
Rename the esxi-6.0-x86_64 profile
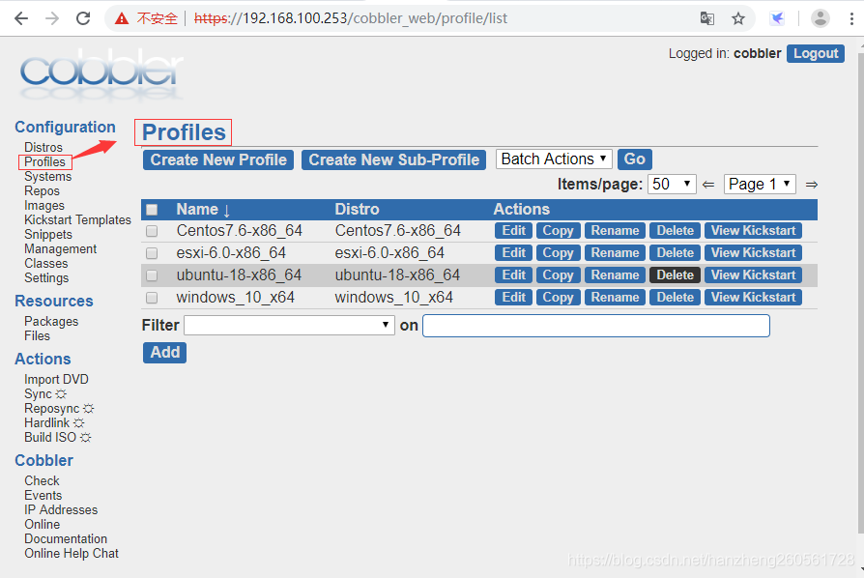pos(615,253)
